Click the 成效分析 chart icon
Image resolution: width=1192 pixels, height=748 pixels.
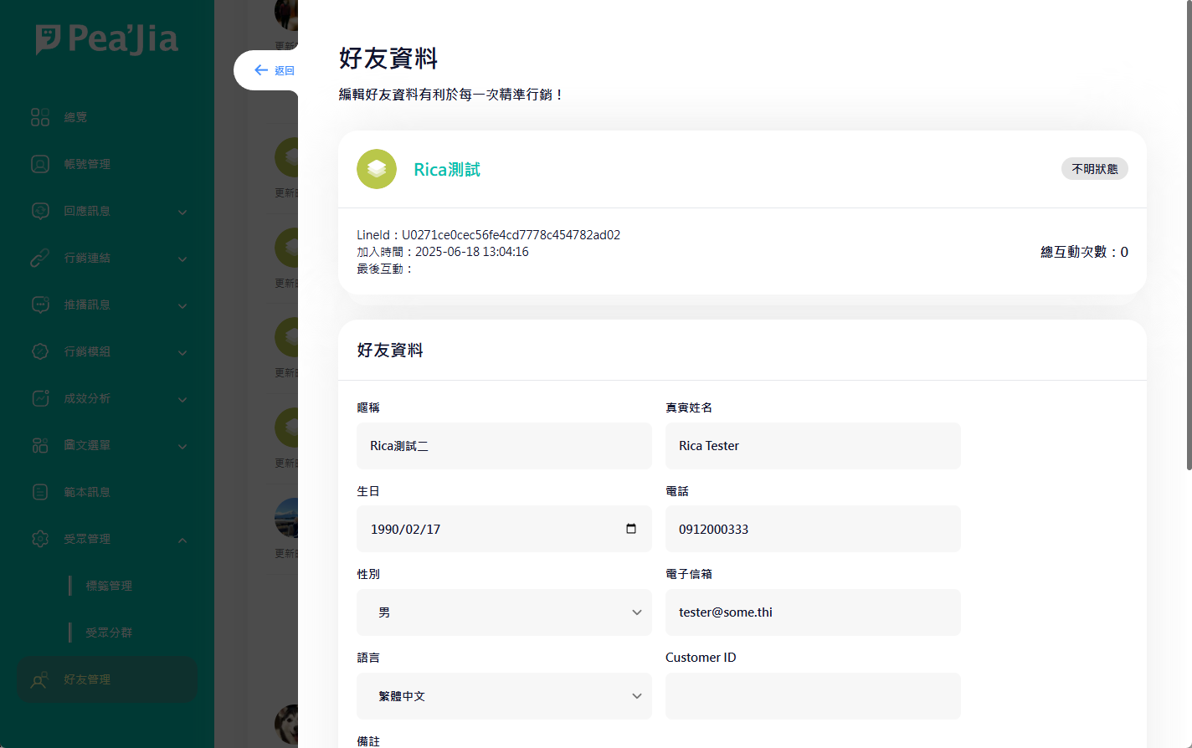tap(40, 398)
